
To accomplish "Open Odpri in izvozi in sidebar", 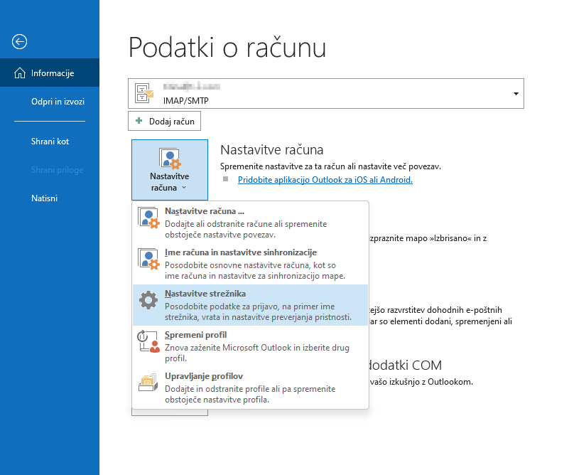I will [x=58, y=102].
